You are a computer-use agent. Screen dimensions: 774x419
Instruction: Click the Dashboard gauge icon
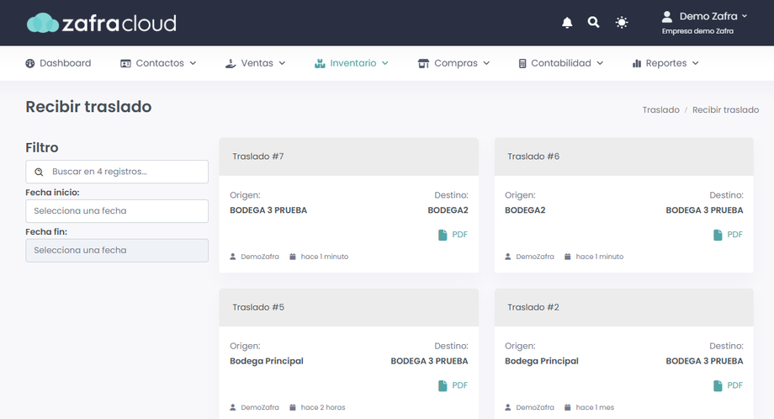point(30,63)
